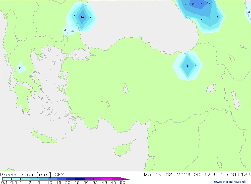Click the "40" legend scale label
The width and height of the screenshot is (251, 184).
(104, 182)
